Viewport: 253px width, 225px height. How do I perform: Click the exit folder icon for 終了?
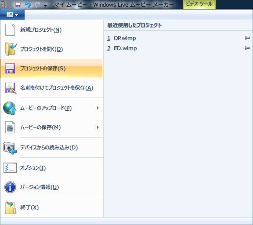(11, 207)
